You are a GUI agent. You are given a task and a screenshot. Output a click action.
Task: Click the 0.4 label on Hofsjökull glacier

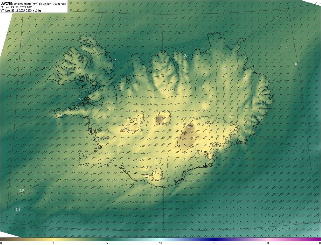click(159, 118)
